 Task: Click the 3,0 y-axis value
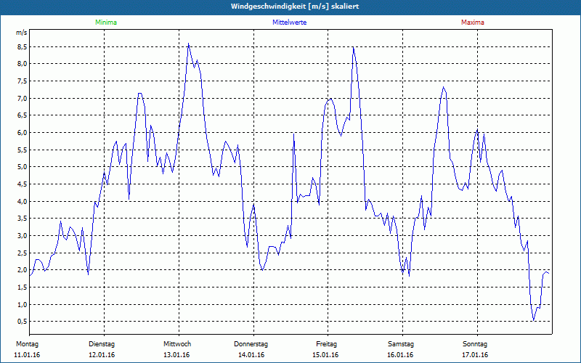coord(22,235)
